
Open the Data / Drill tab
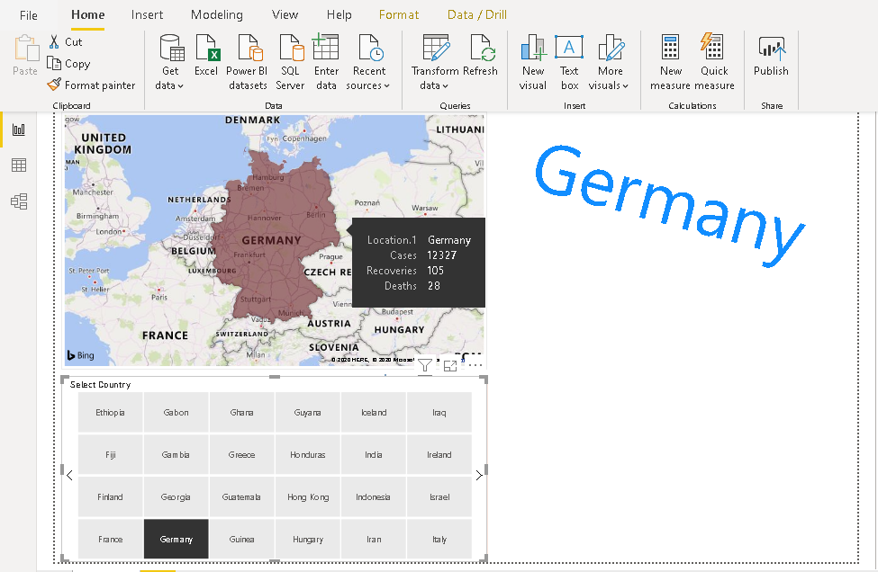point(477,15)
